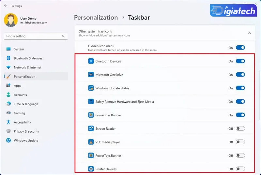Screen dimensions: 261x175
Task: Click the Time & language clock icon
Action: 8,104
